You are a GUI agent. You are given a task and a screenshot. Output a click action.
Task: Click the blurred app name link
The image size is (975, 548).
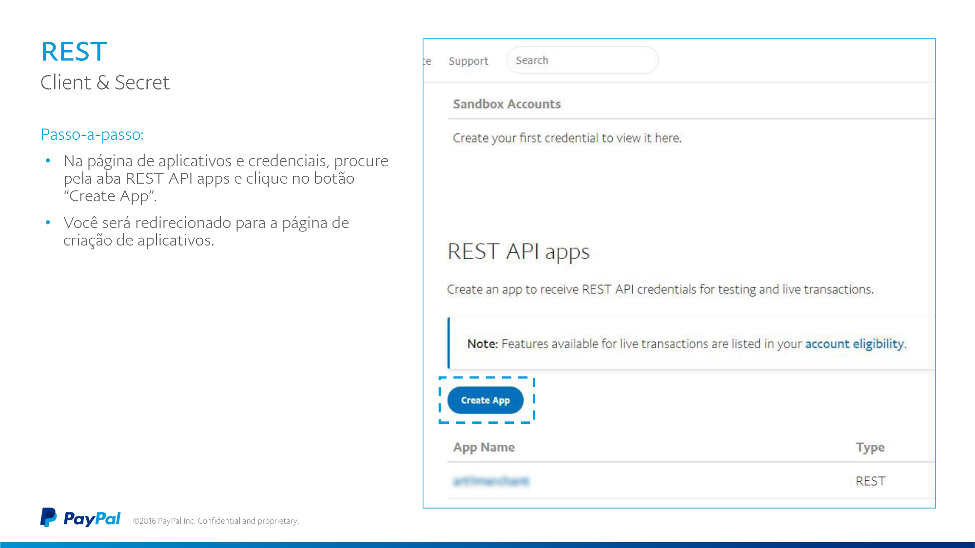tap(491, 481)
